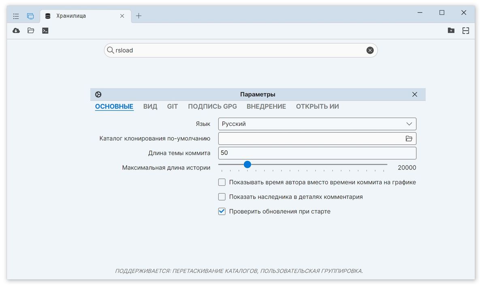
Task: Click the add folder icon at top right
Action: coord(451,30)
